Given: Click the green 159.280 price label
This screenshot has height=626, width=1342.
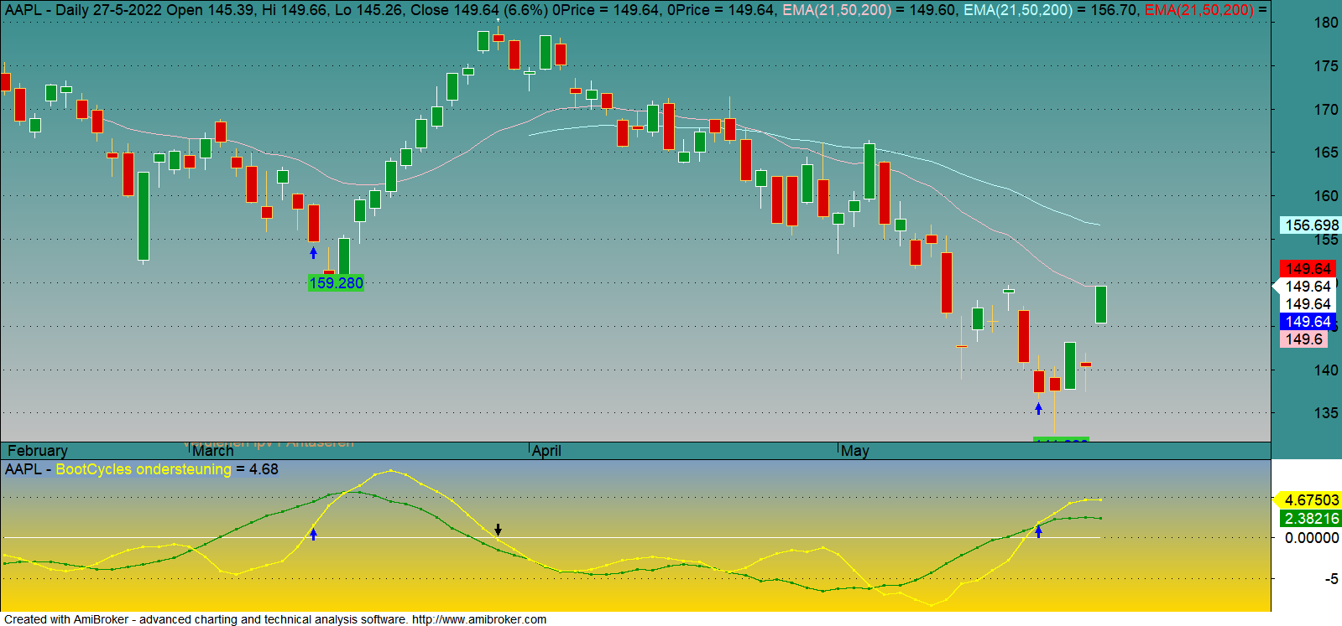Looking at the screenshot, I should pyautogui.click(x=336, y=283).
